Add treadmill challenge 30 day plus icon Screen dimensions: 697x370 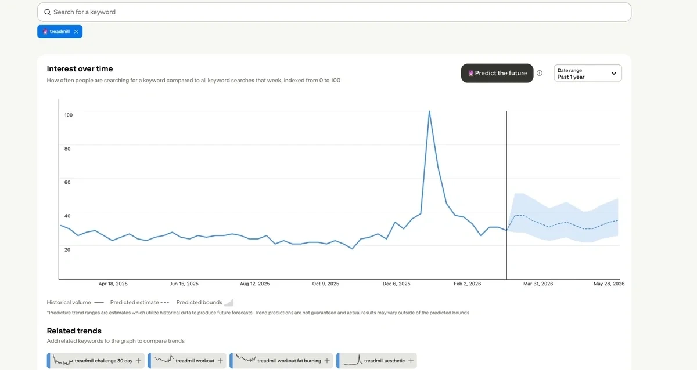(x=138, y=361)
